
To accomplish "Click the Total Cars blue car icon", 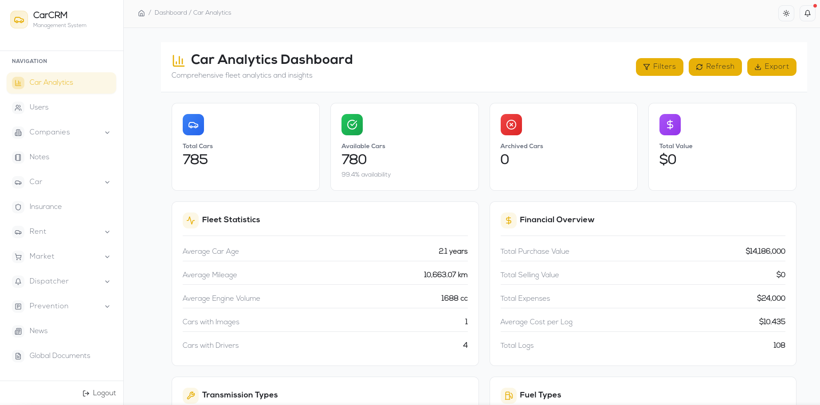I will (x=193, y=125).
